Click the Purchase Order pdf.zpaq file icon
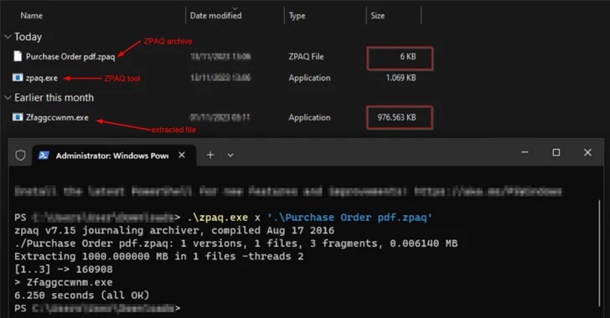 (18, 56)
